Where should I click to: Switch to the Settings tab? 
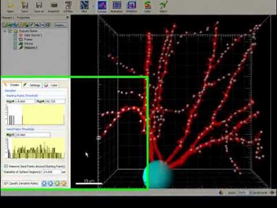coord(32,85)
